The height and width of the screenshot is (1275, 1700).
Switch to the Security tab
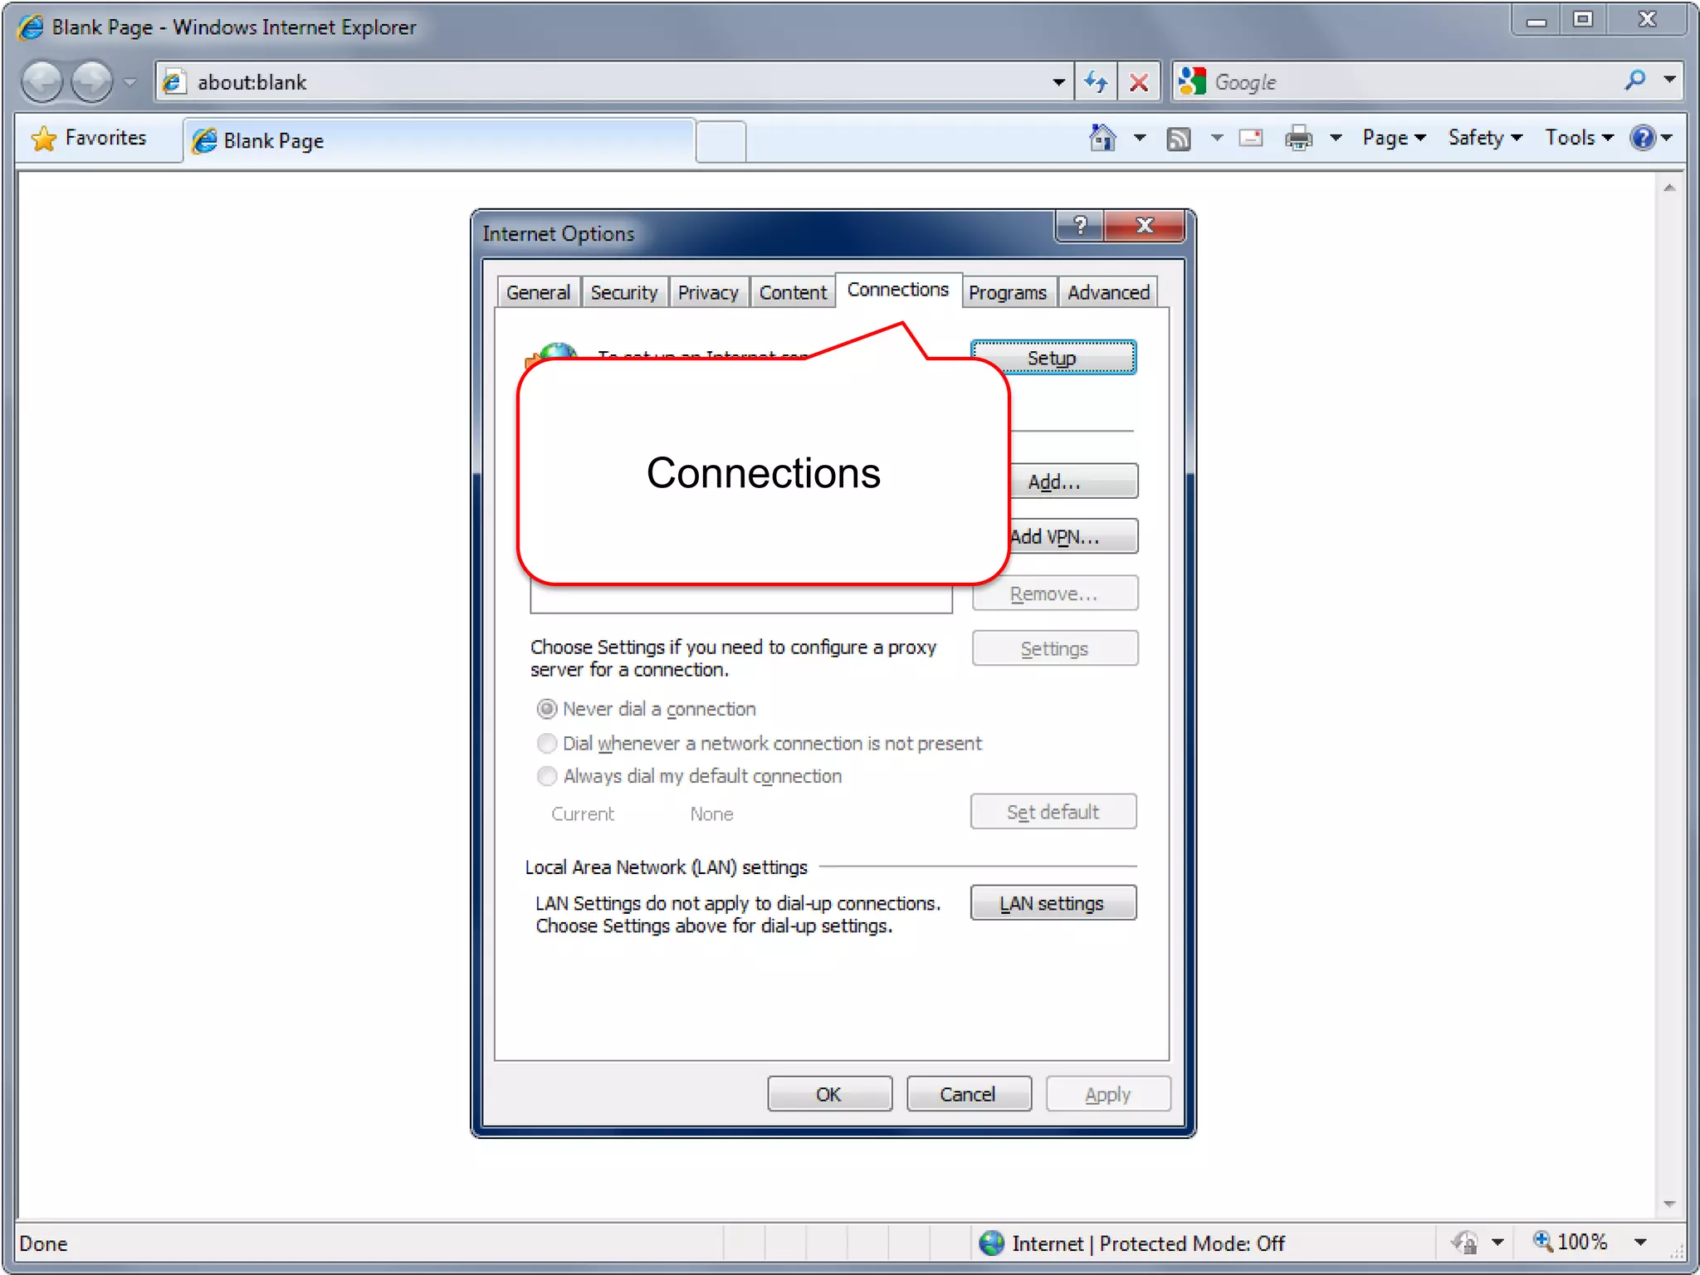pyautogui.click(x=623, y=292)
